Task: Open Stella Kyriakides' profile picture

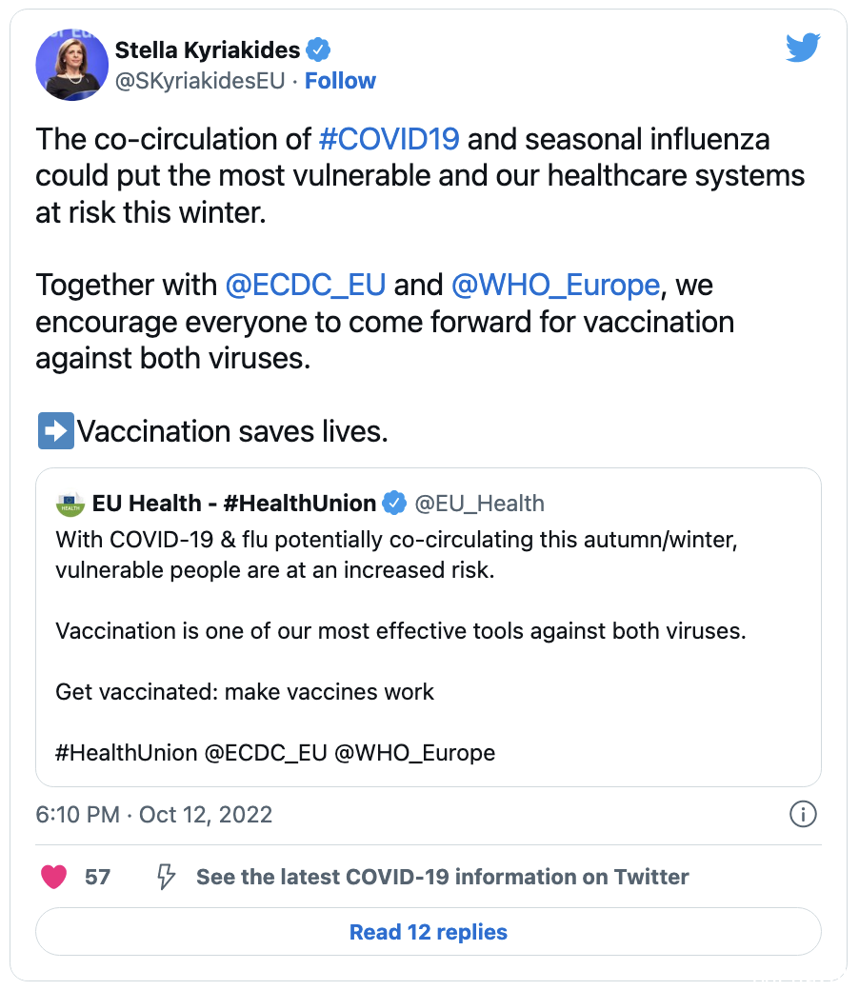Action: pyautogui.click(x=71, y=65)
